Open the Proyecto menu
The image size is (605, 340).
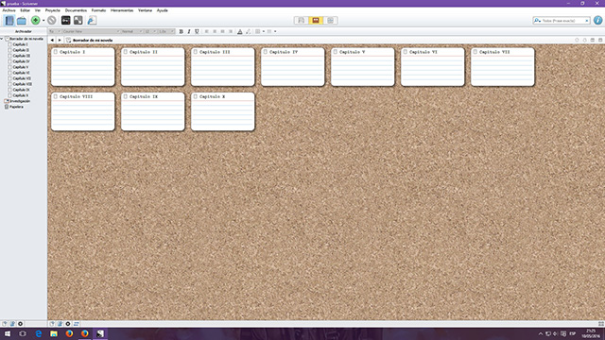point(53,10)
